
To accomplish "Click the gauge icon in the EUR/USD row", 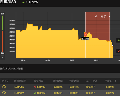I will [x=4, y=87].
